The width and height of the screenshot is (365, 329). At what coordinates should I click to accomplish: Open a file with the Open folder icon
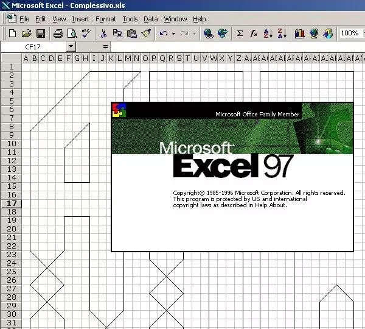[27, 34]
